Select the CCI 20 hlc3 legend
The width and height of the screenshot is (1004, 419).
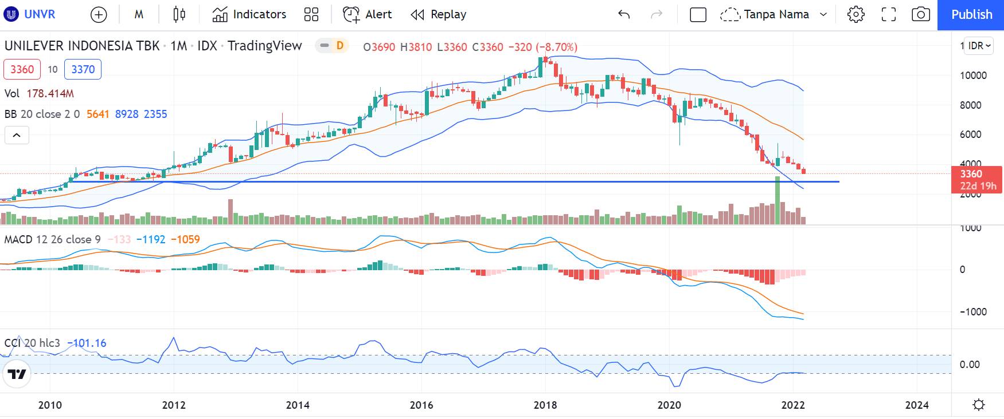click(32, 343)
